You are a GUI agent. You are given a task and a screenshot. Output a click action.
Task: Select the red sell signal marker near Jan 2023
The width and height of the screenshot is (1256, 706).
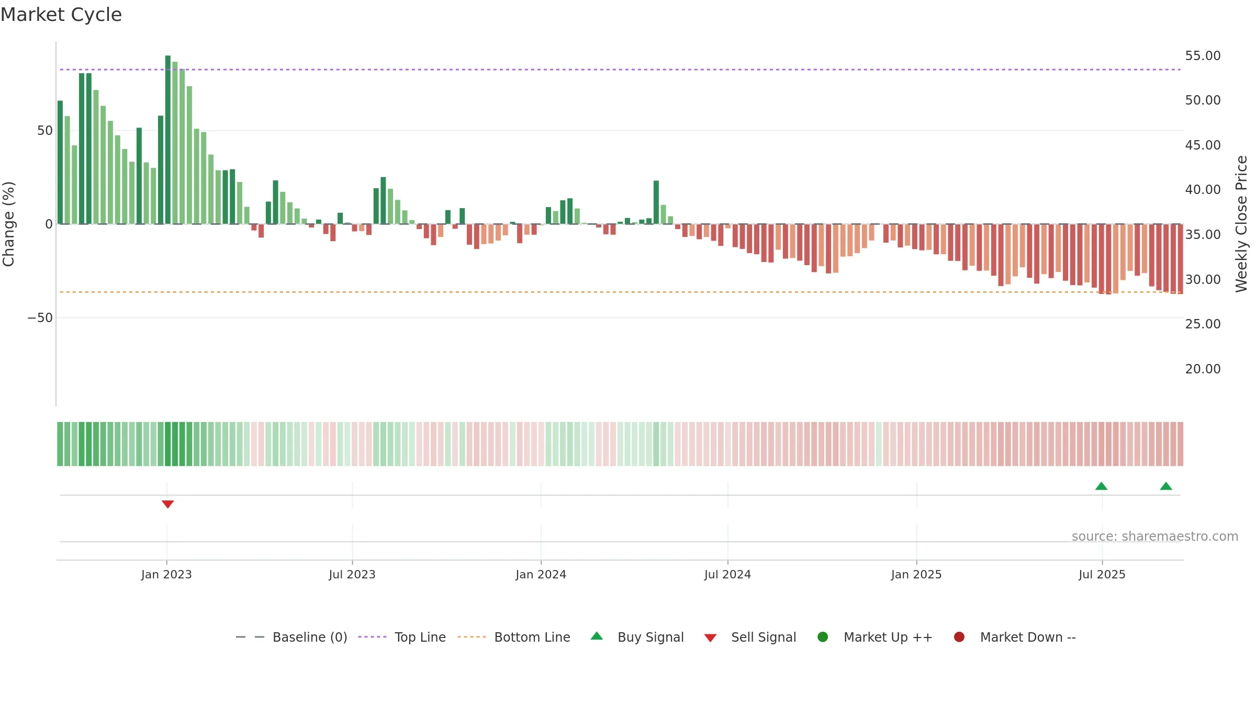[x=167, y=504]
